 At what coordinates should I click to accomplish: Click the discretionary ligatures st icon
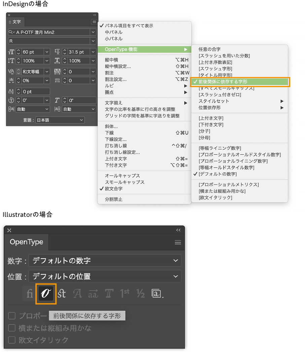coord(62,293)
